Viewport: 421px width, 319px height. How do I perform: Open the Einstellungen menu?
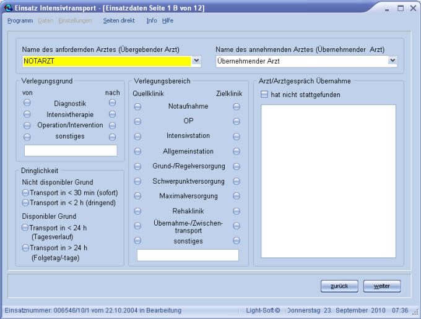coord(75,20)
